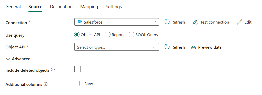The width and height of the screenshot is (262, 95).
Task: Select the Report radio button
Action: pyautogui.click(x=108, y=35)
